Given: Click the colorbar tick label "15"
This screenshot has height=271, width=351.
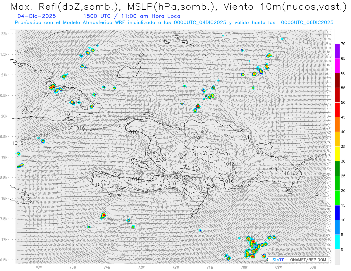Looking at the screenshot, I should tap(343, 205).
